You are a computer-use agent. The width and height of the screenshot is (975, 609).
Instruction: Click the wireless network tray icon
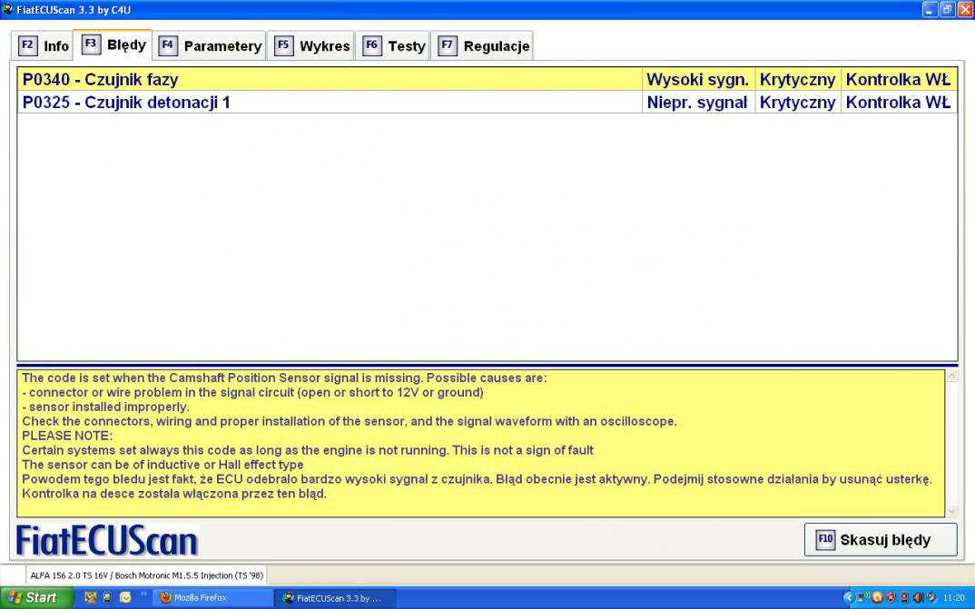863,598
